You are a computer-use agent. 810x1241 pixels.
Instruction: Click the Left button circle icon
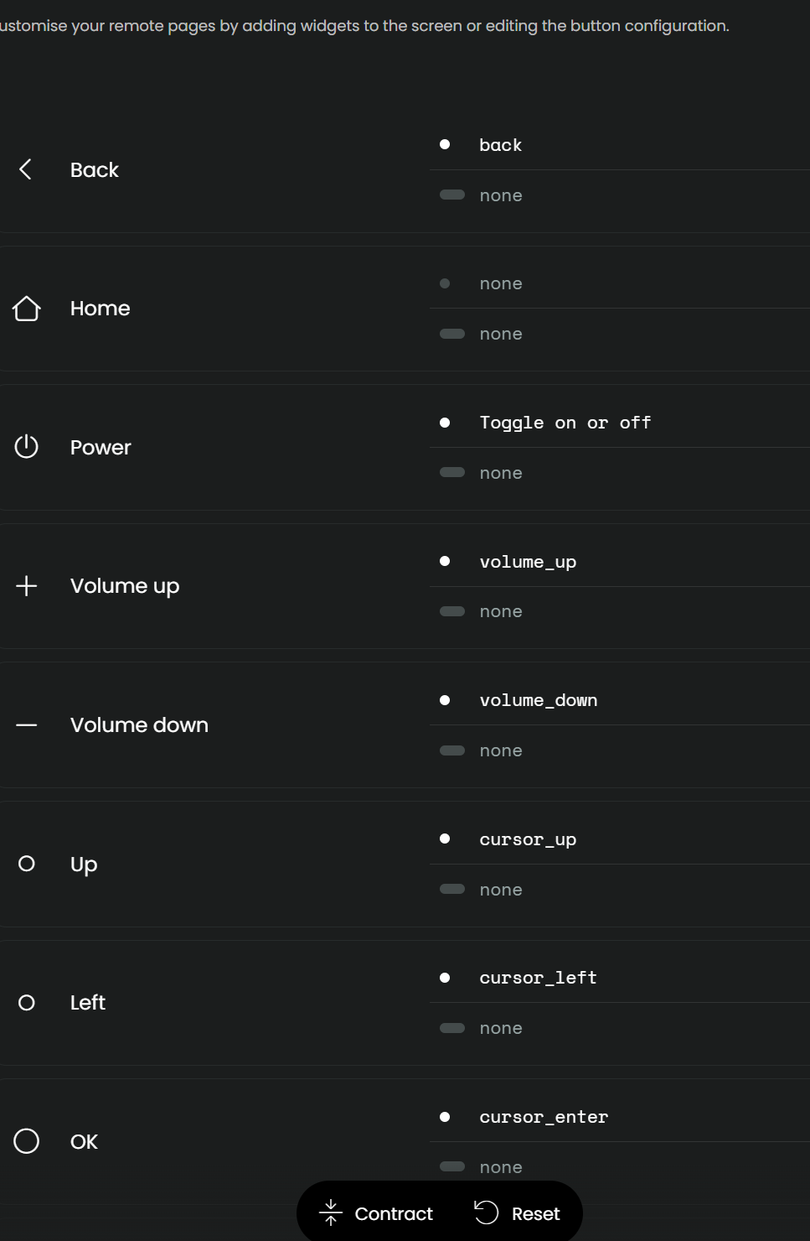[x=27, y=1002]
